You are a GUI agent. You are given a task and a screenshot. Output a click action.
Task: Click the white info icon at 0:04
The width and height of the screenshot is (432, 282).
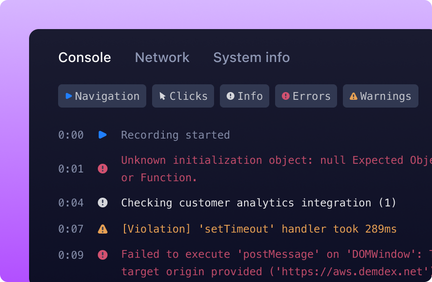(x=103, y=203)
